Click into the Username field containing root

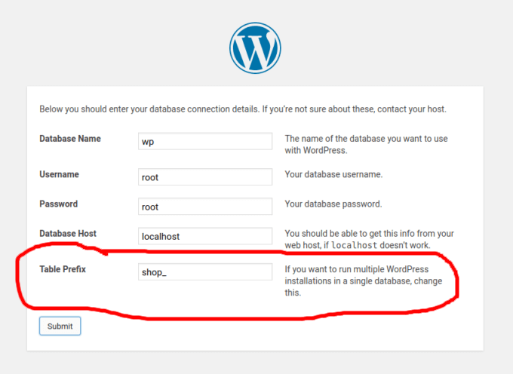click(205, 177)
